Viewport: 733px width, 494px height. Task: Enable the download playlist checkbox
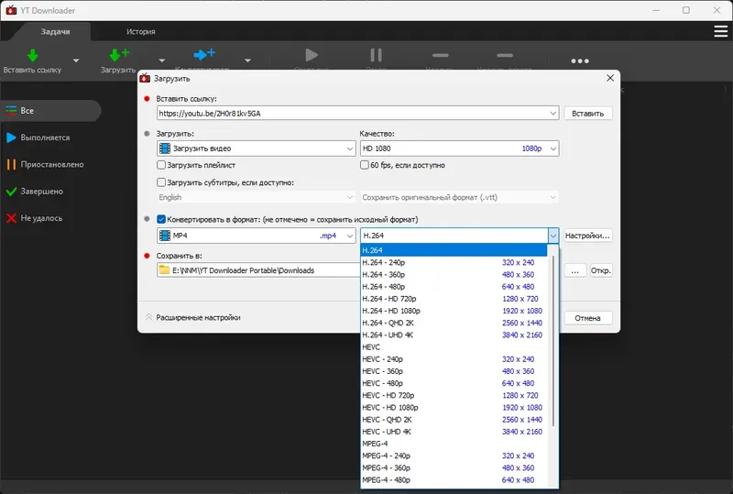pyautogui.click(x=161, y=166)
